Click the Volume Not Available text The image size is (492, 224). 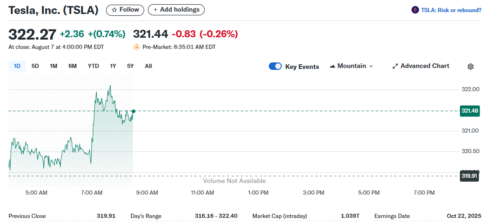coord(234,181)
